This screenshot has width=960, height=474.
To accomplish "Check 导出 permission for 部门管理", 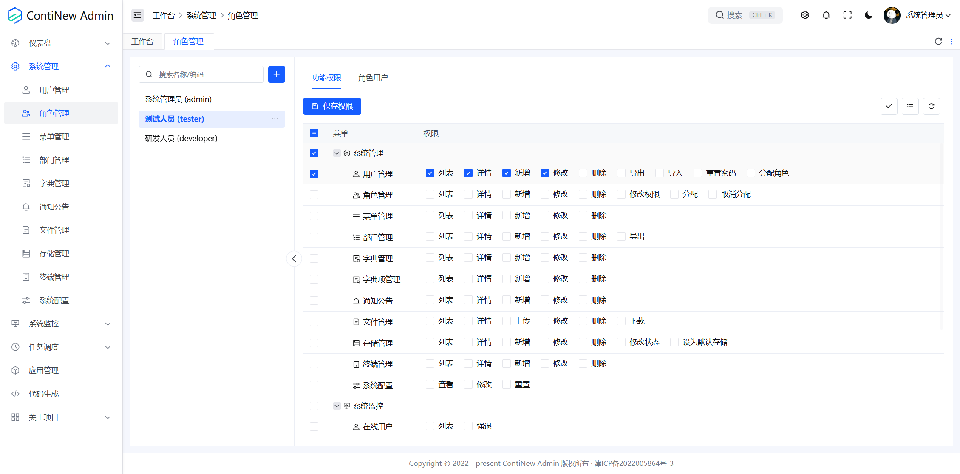I will [621, 236].
